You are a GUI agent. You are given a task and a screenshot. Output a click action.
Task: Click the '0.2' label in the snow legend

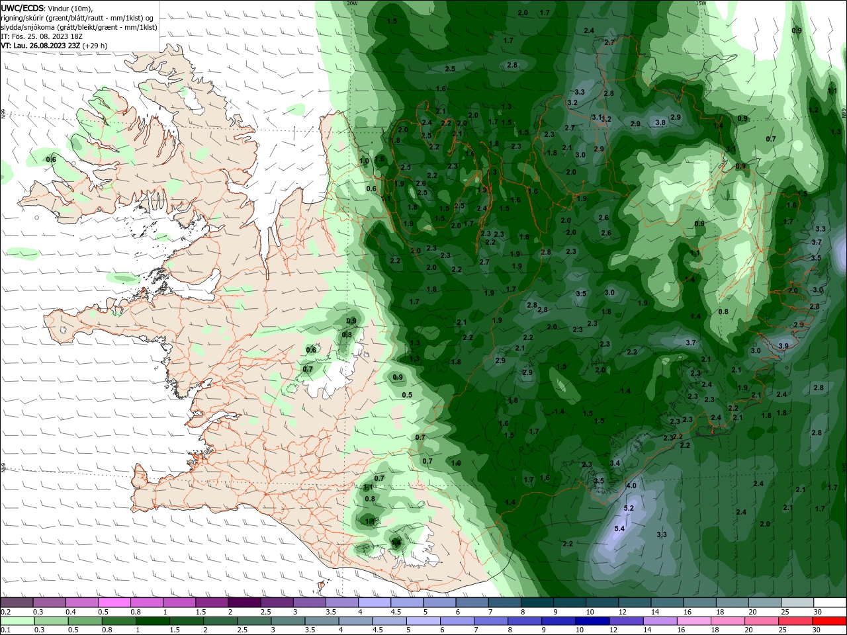point(6,612)
